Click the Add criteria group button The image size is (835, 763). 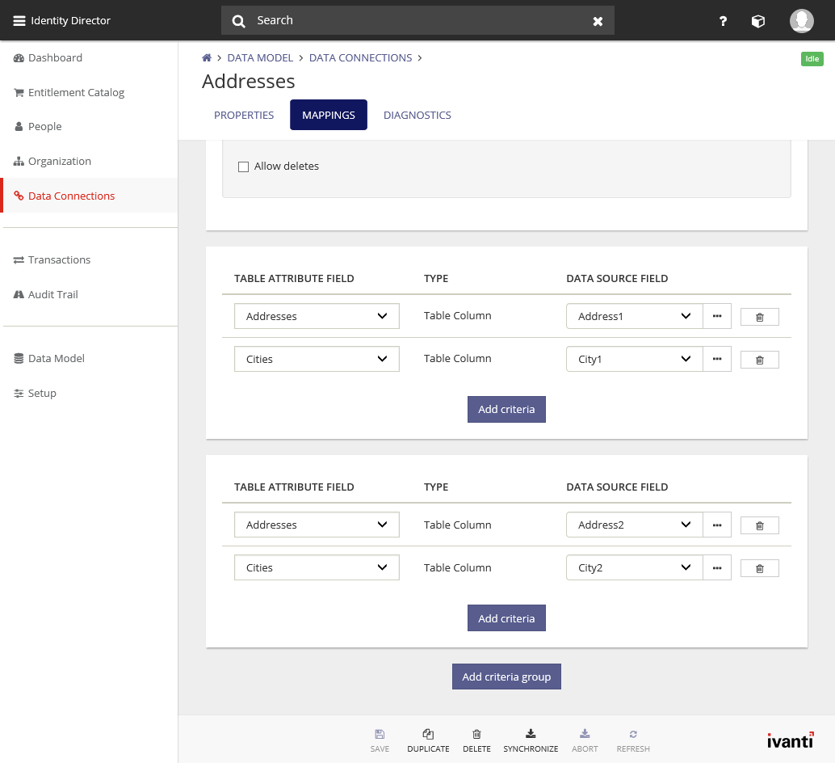(x=506, y=677)
